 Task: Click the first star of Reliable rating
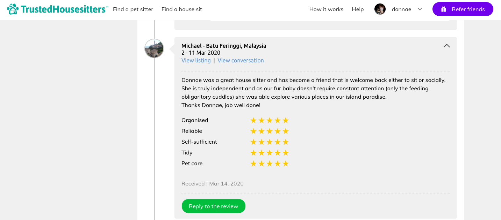coord(253,131)
